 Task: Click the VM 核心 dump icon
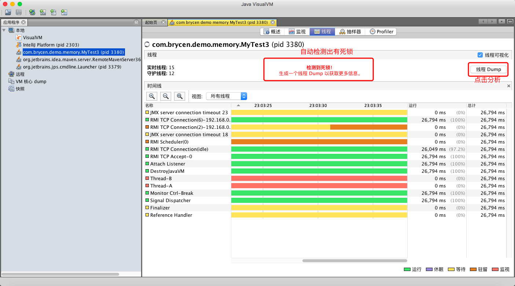tap(11, 81)
